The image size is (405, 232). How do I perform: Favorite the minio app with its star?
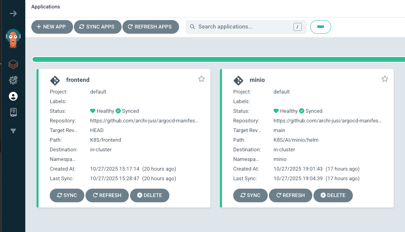[385, 79]
